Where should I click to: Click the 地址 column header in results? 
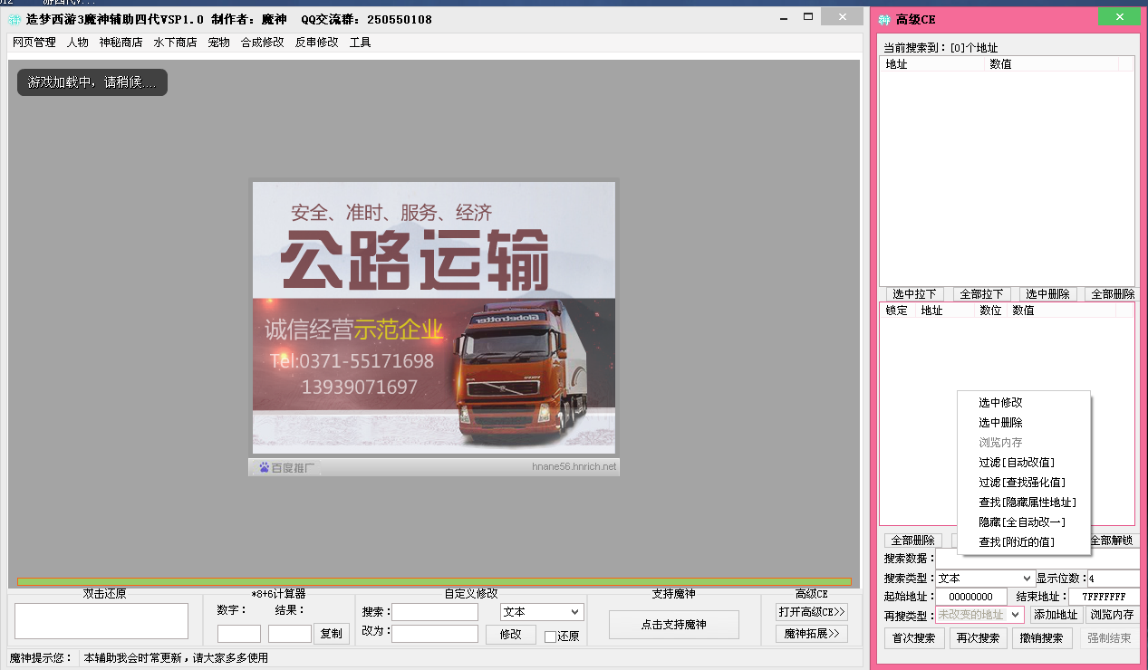(932, 64)
